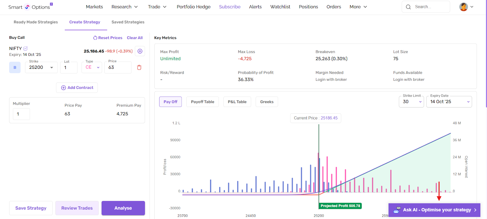This screenshot has height=219, width=487.
Task: Click the search magnifier icon
Action: (x=408, y=7)
